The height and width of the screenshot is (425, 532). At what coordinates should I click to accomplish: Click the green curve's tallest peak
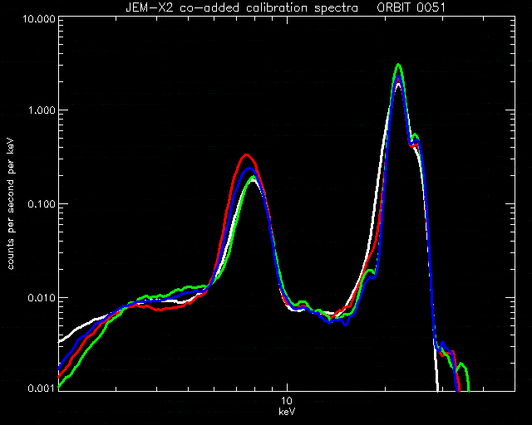click(x=399, y=66)
